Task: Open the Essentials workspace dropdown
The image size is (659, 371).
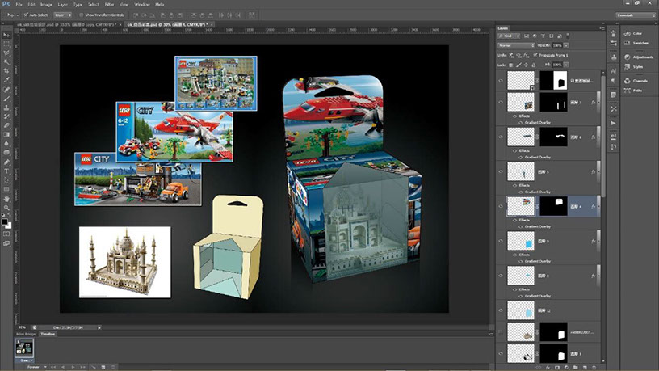Action: pos(634,15)
